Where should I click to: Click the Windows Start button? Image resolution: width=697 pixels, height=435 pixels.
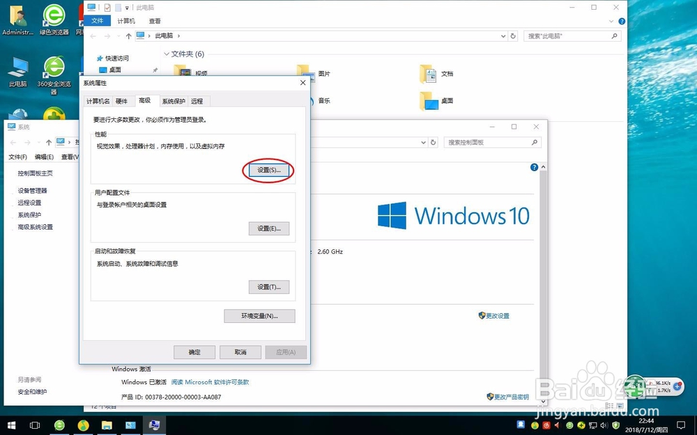[x=11, y=425]
